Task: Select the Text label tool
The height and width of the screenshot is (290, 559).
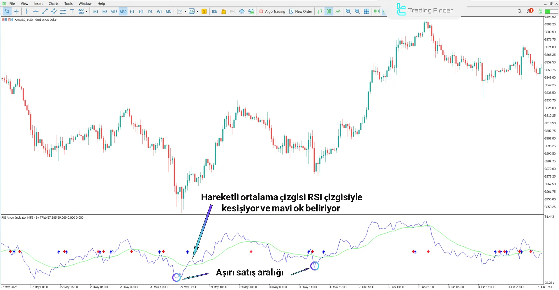Action: coord(72,11)
